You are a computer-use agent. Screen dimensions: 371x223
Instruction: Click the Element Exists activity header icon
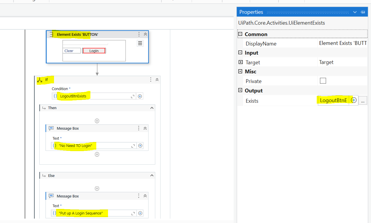[x=52, y=34]
